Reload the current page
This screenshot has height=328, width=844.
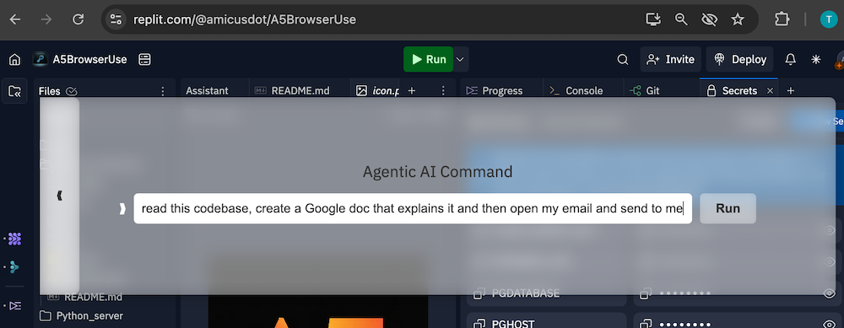(78, 20)
